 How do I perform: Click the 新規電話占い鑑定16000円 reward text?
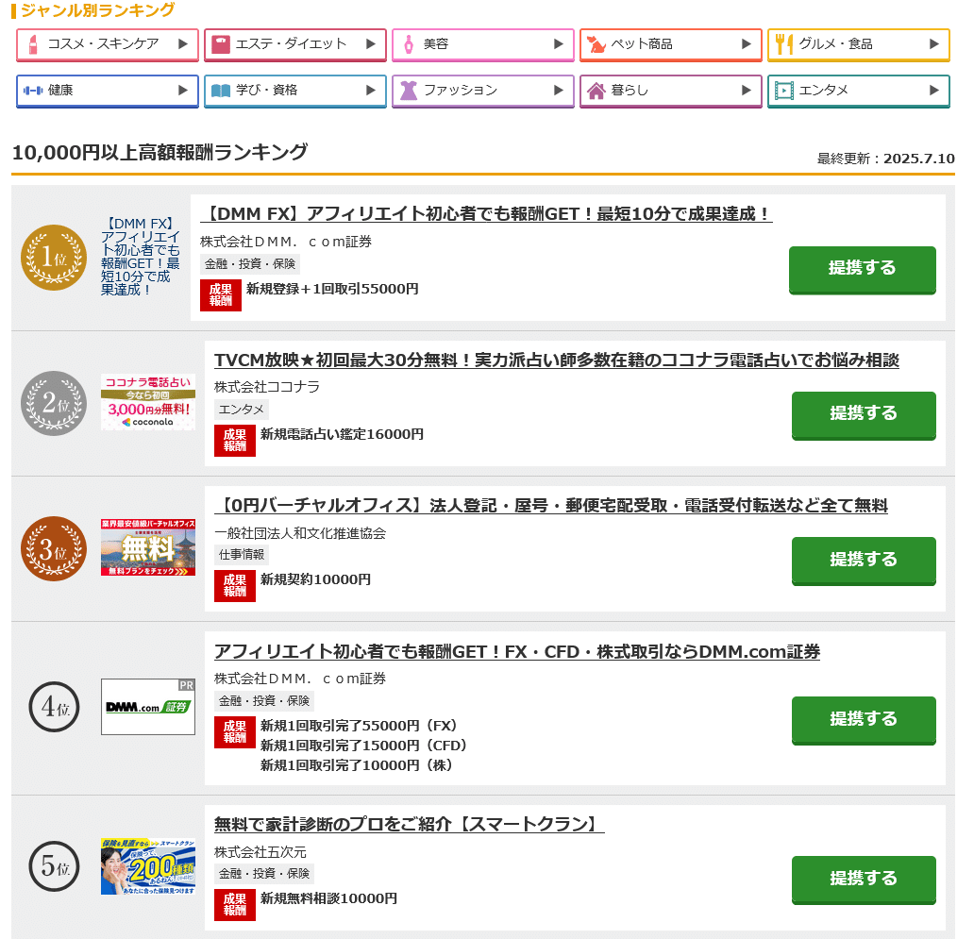coord(343,434)
